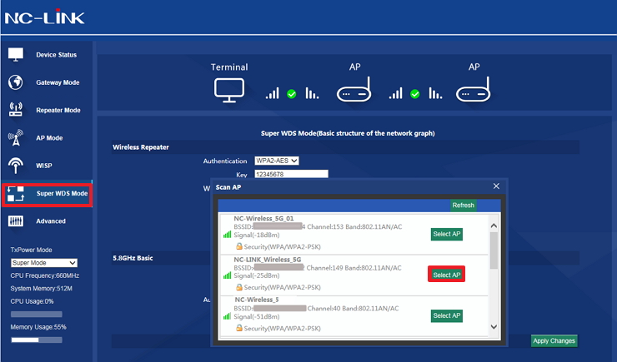Refresh the Scan AP list
The image size is (617, 362).
[463, 206]
